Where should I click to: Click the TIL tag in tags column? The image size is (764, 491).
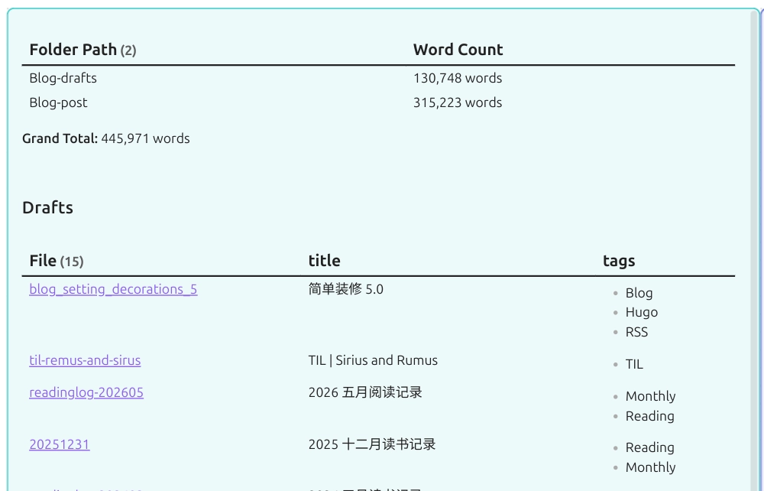634,364
